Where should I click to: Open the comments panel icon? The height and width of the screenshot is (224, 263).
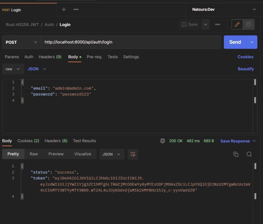249,24
